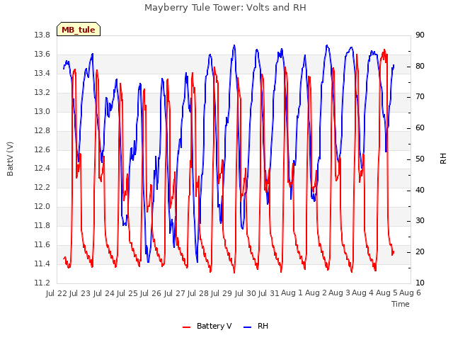Image resolution: width=453 pixels, height=340 pixels.
Task: Click the blue RH legend swatch
Action: pos(248,327)
